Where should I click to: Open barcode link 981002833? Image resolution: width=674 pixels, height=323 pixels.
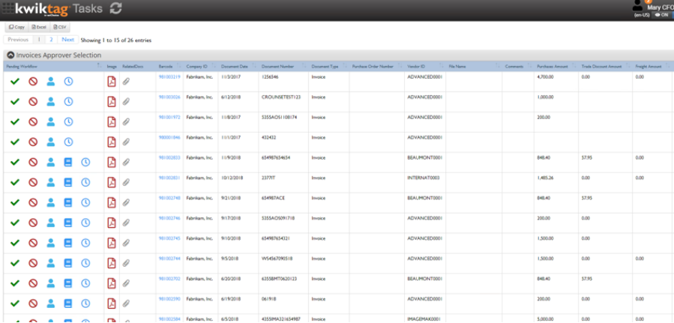(x=169, y=157)
